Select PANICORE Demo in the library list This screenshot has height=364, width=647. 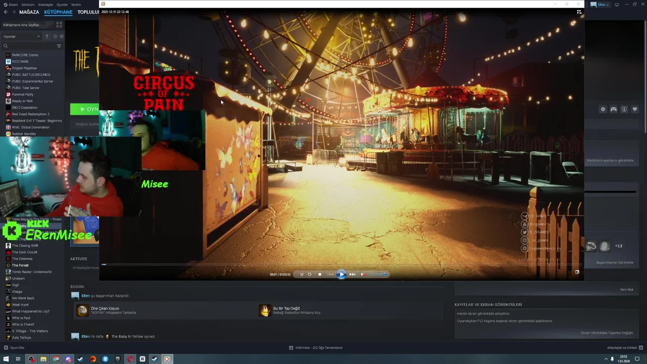pyautogui.click(x=25, y=55)
